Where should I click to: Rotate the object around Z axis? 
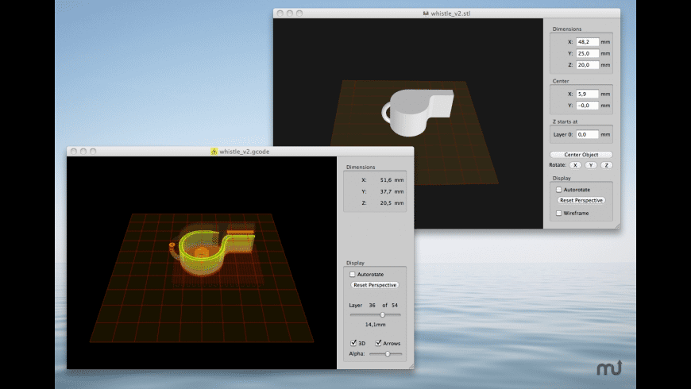(606, 165)
